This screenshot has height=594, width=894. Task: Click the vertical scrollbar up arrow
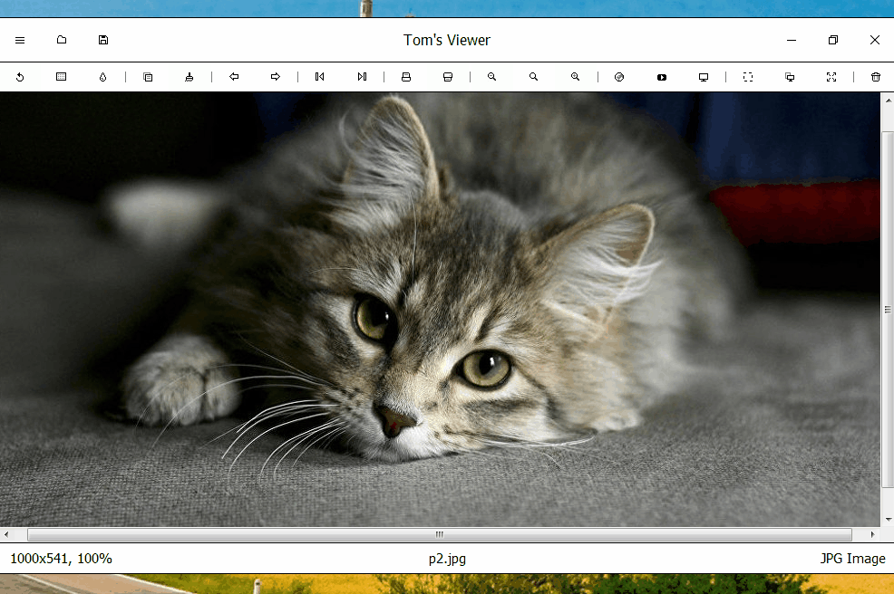887,101
